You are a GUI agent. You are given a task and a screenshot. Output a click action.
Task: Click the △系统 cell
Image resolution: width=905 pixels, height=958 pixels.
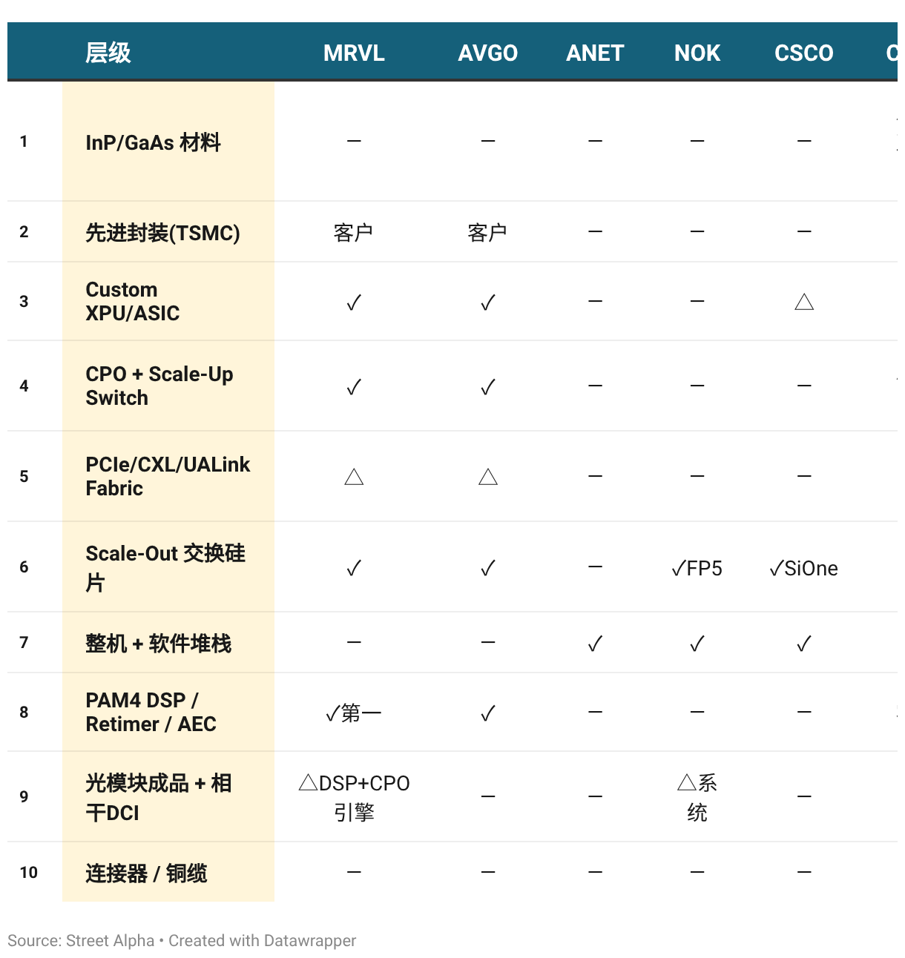[697, 798]
